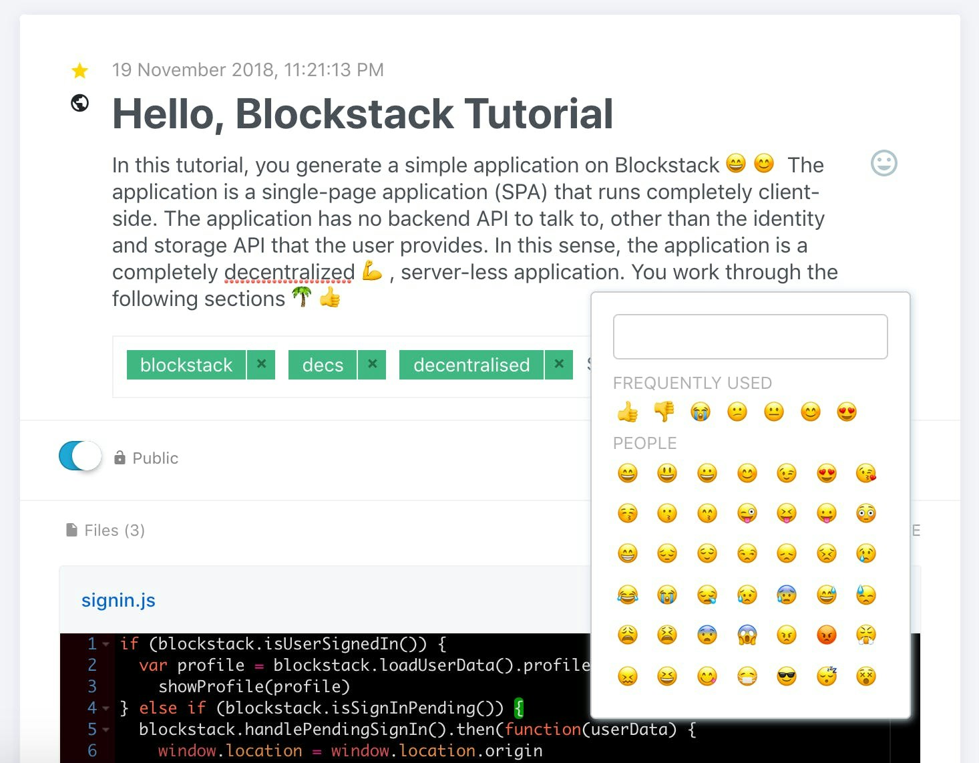Select the single-tear crying face emoji
979x763 pixels.
[x=866, y=553]
